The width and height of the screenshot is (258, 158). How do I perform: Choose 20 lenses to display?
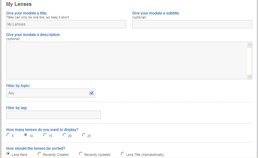[64, 135]
